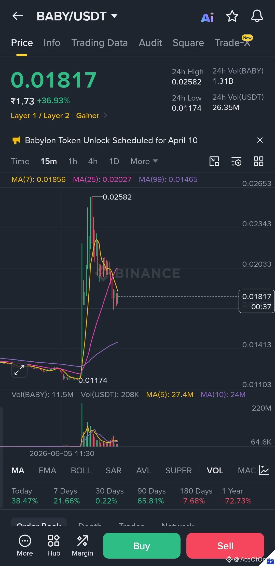The image size is (275, 566).
Task: Expand chart to fullscreen
Action: (19, 370)
